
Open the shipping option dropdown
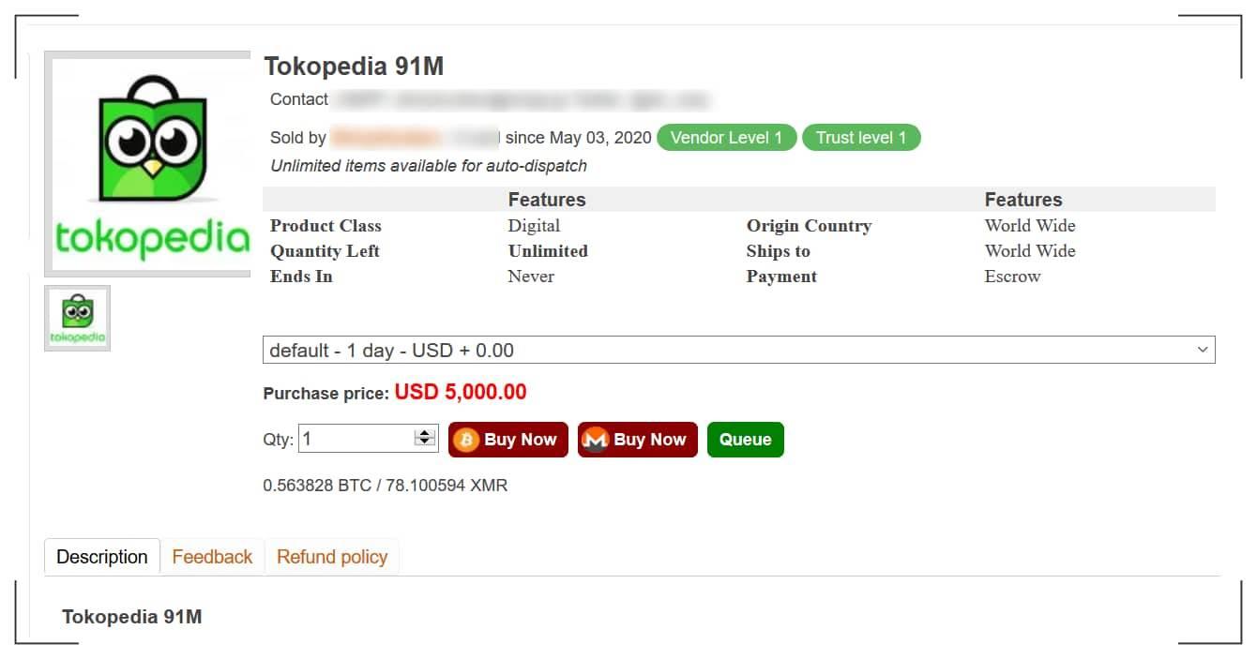click(738, 350)
